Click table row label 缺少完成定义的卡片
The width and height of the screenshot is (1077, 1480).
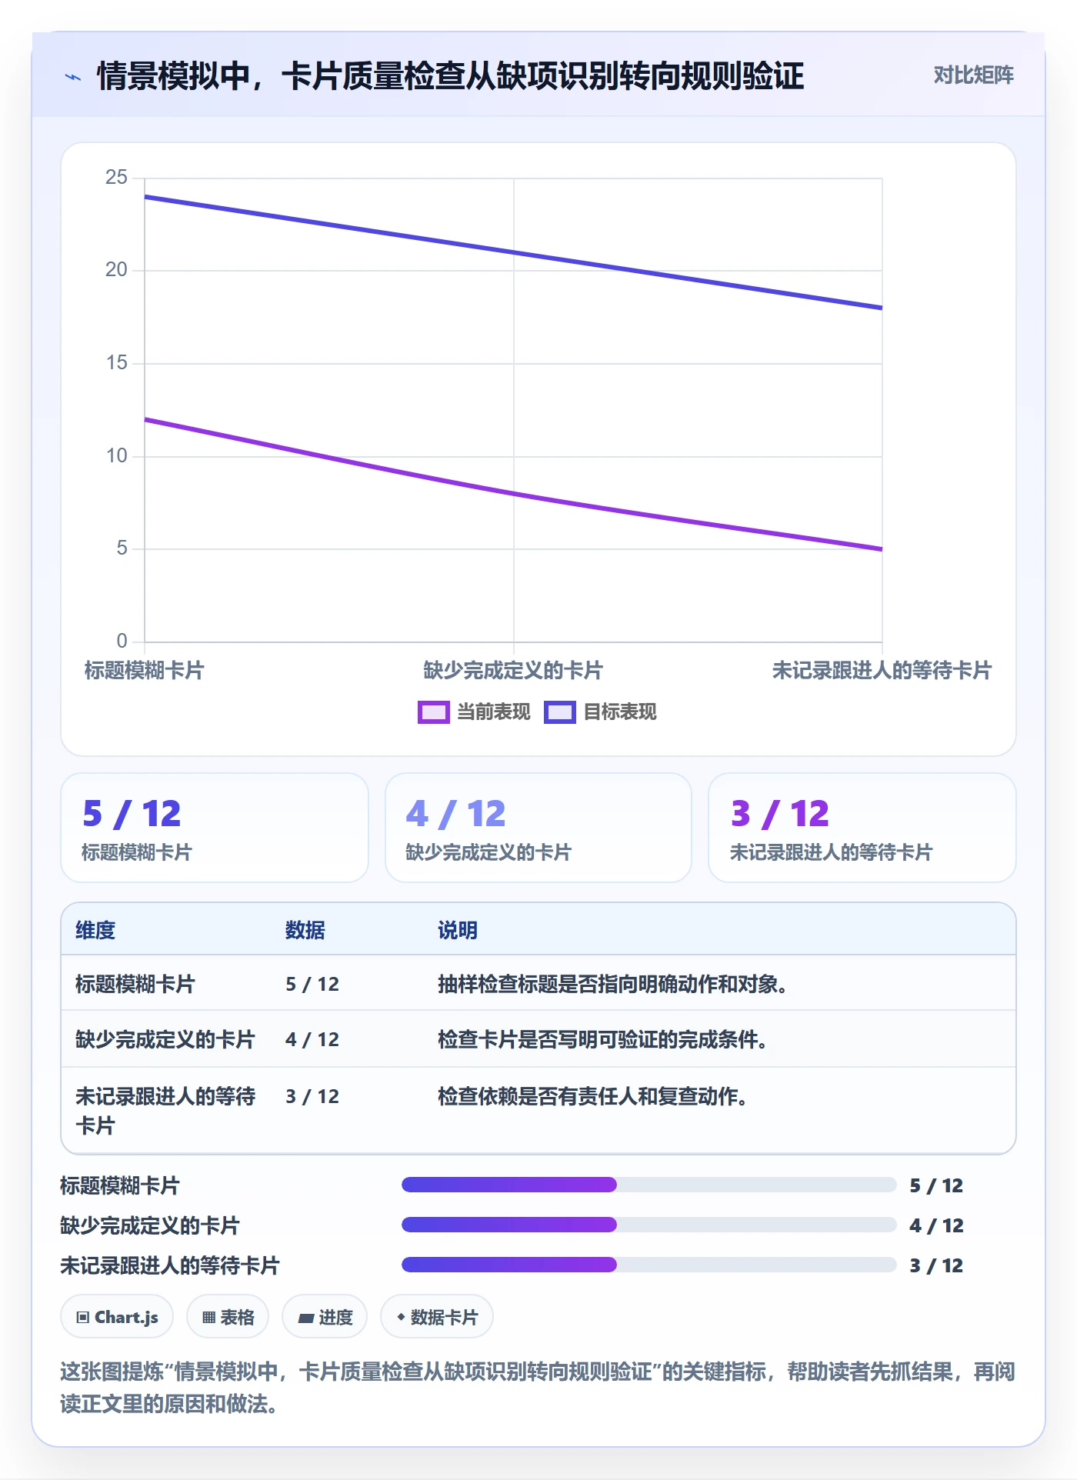pyautogui.click(x=165, y=1039)
